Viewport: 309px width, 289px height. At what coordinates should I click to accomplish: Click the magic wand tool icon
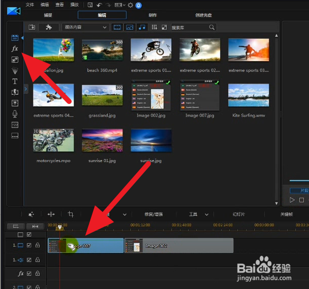tap(31, 214)
